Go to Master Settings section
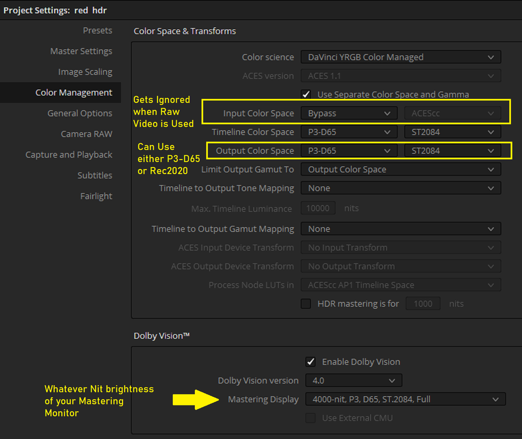This screenshot has width=522, height=439. (x=81, y=51)
